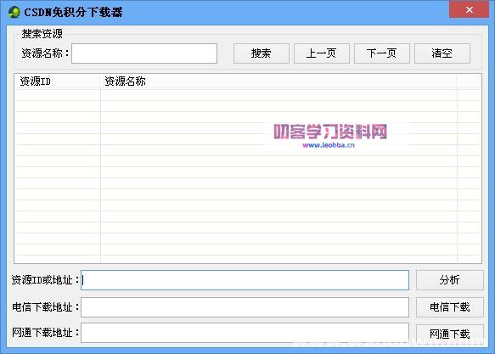This screenshot has width=495, height=354.
Task: Focus the 网通下载地址 field
Action: coord(245,333)
